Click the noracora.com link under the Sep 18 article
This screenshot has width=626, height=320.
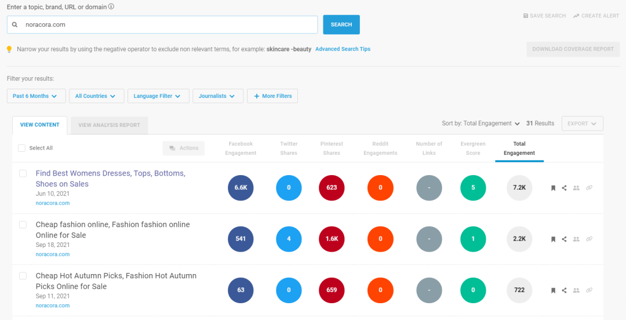tap(53, 254)
